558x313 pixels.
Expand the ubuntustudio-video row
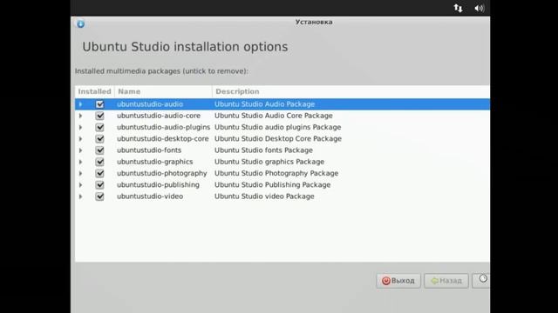pyautogui.click(x=80, y=196)
